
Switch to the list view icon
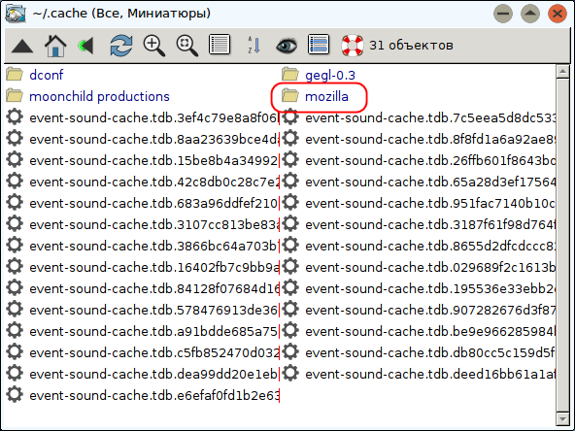coord(220,45)
